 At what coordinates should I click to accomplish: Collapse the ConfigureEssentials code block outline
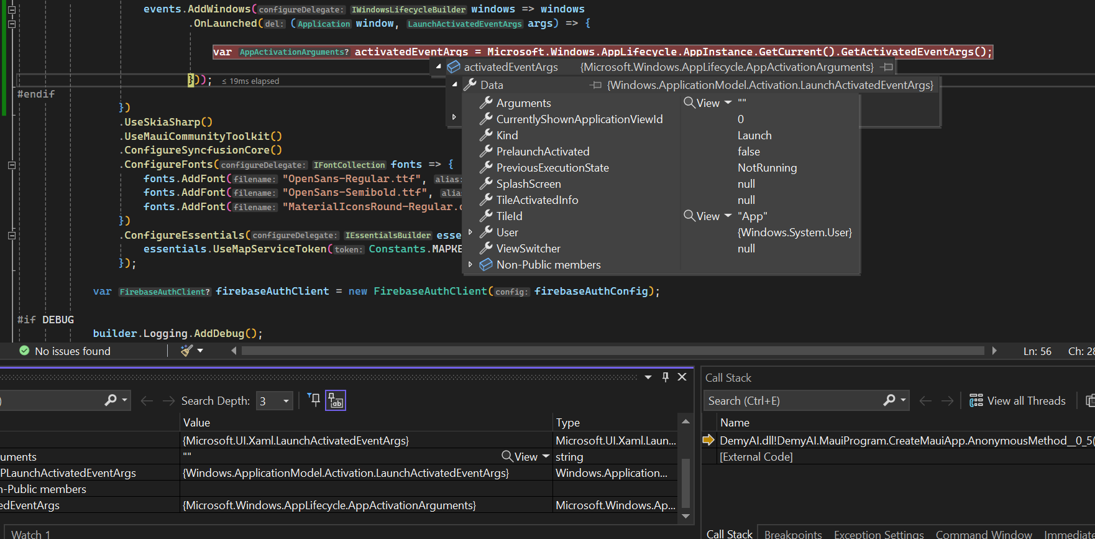point(11,236)
